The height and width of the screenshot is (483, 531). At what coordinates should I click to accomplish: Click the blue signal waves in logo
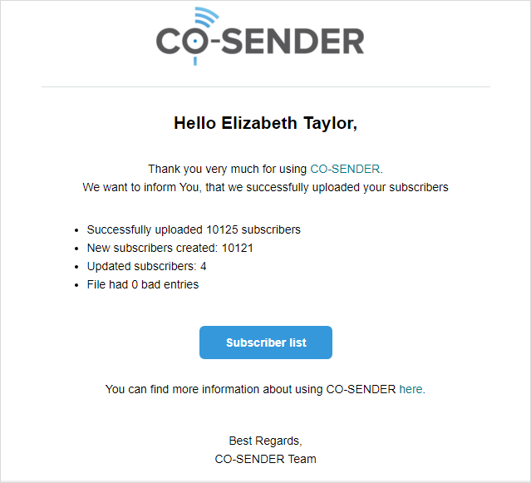pos(207,17)
